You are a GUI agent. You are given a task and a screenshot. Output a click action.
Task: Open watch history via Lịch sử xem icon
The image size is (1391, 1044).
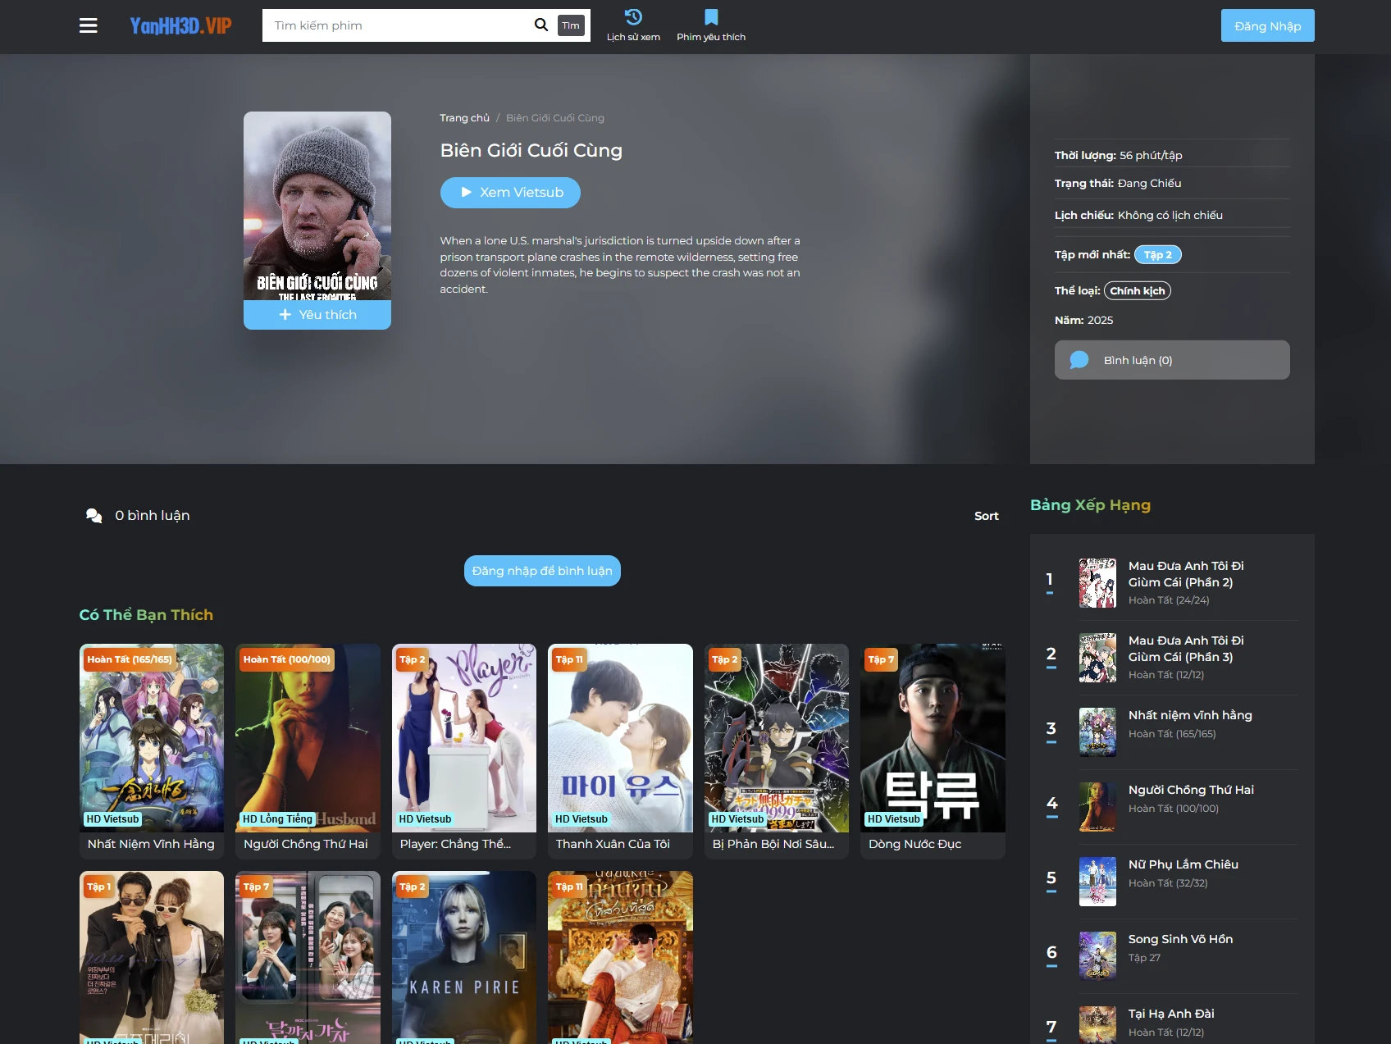click(x=632, y=18)
